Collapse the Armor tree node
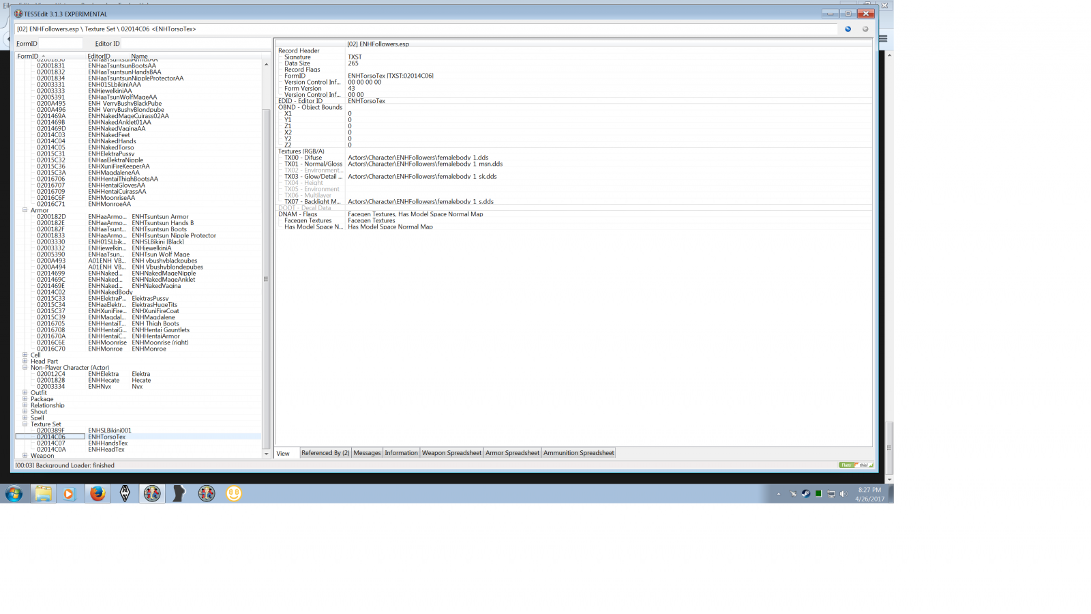This screenshot has width=1091, height=614. pos(25,210)
